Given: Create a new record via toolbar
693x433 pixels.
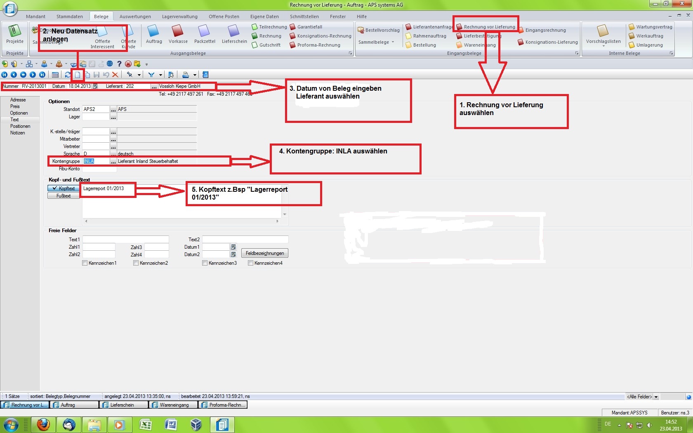Looking at the screenshot, I should pos(78,75).
